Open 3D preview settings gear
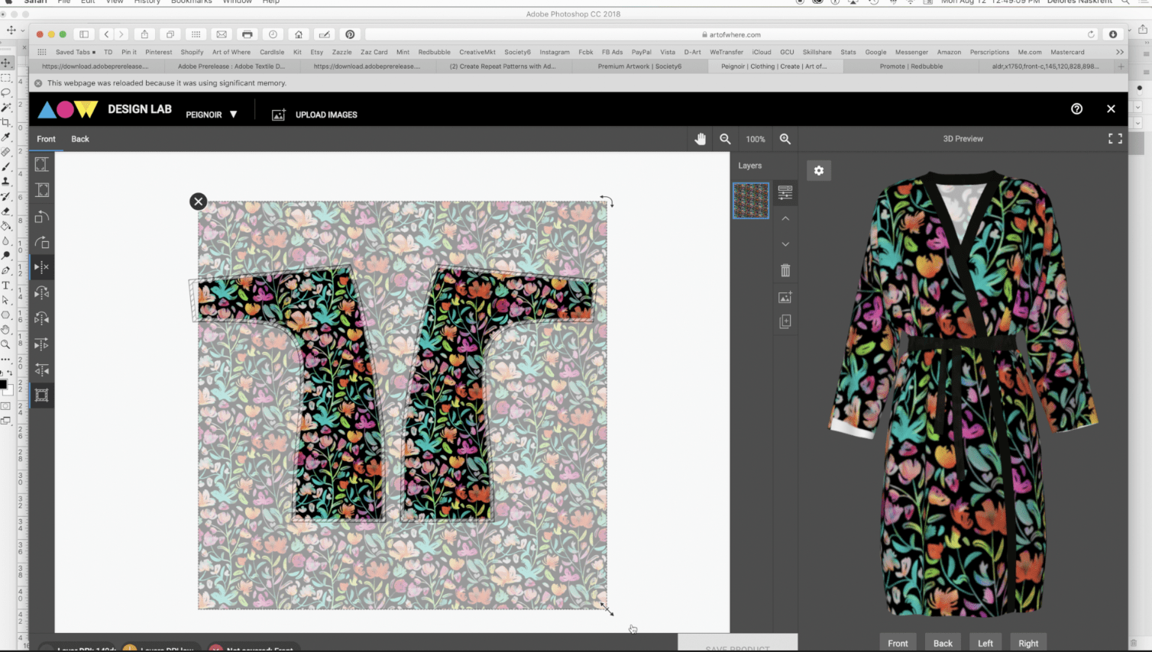Screen dimensions: 1152x652 pyautogui.click(x=819, y=170)
